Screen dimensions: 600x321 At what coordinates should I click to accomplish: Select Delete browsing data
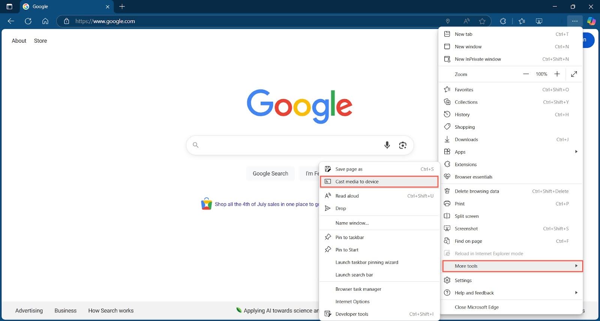pyautogui.click(x=510, y=191)
